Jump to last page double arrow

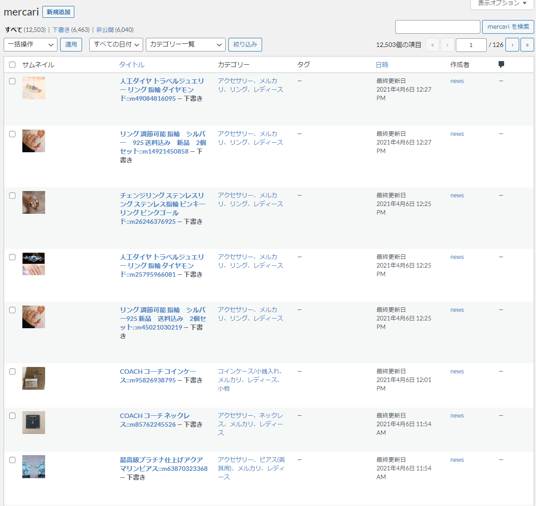point(527,45)
